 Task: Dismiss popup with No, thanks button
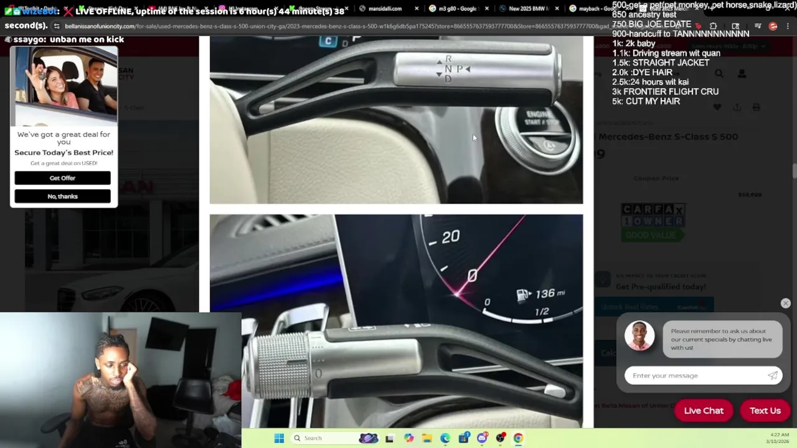(62, 196)
